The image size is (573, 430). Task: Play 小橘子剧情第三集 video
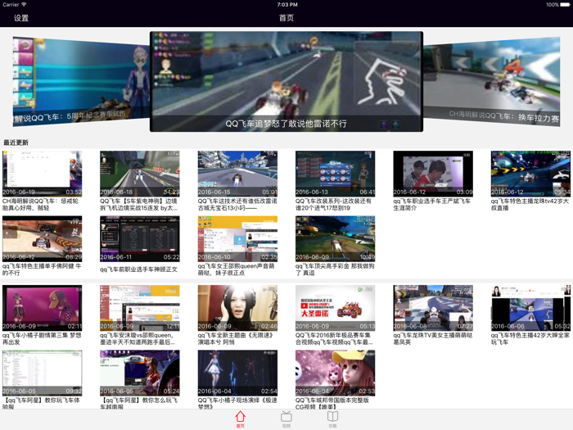tap(42, 307)
